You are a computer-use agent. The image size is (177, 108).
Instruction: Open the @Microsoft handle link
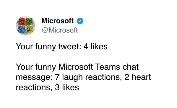(x=60, y=30)
